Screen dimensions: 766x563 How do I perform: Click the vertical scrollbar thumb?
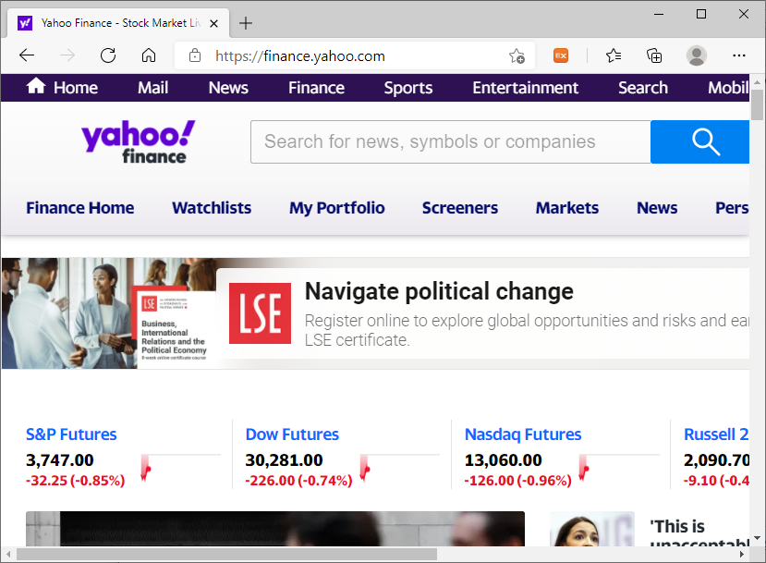tap(757, 104)
